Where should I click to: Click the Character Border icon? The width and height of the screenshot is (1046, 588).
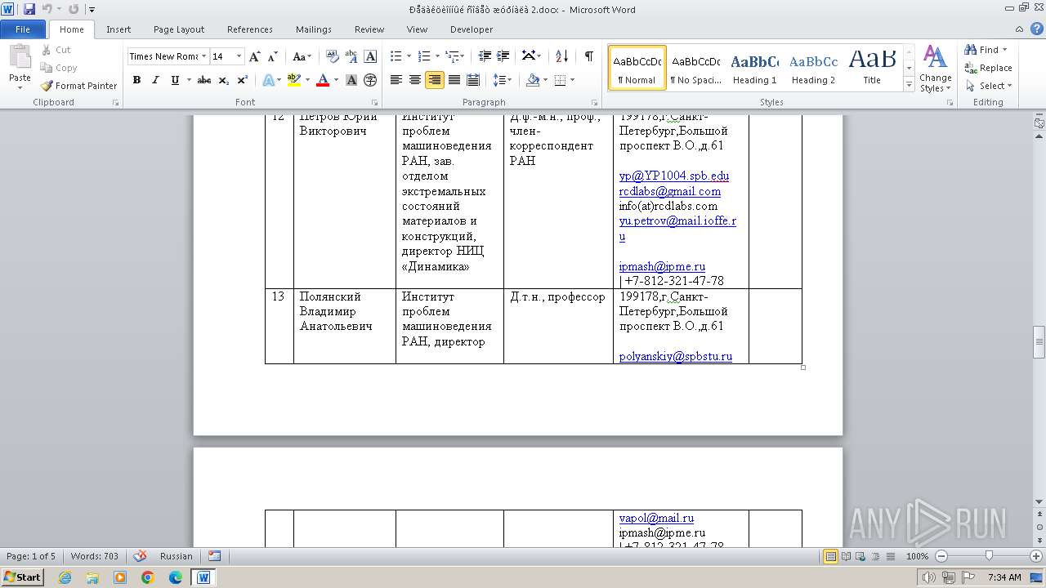coord(370,56)
